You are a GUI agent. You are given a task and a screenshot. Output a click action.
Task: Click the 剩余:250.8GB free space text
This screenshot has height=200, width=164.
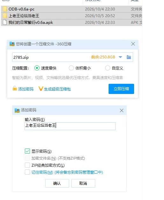click(103, 57)
